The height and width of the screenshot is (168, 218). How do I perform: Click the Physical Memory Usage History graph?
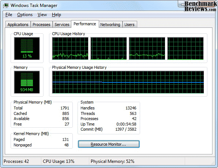(128, 82)
